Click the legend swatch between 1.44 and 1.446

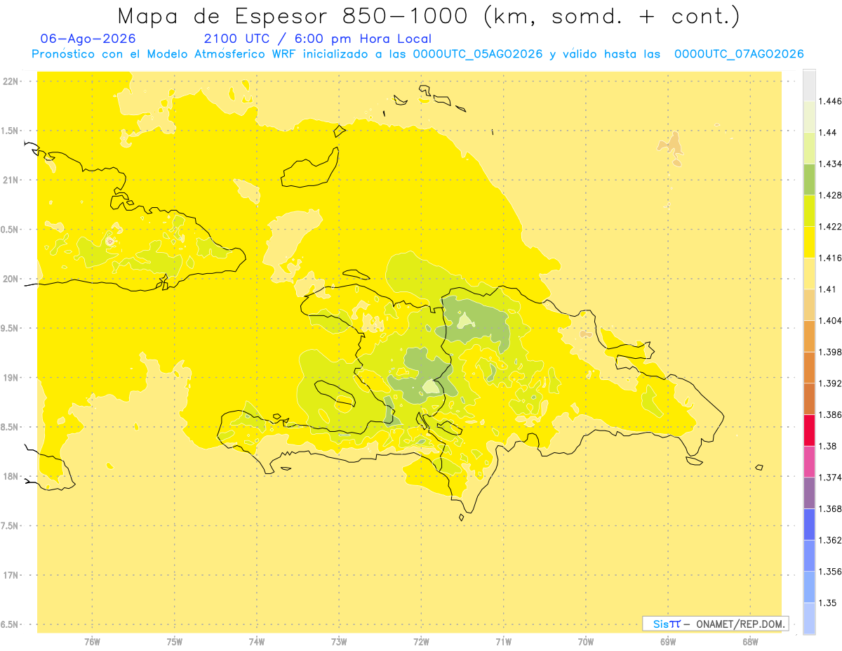pos(809,116)
